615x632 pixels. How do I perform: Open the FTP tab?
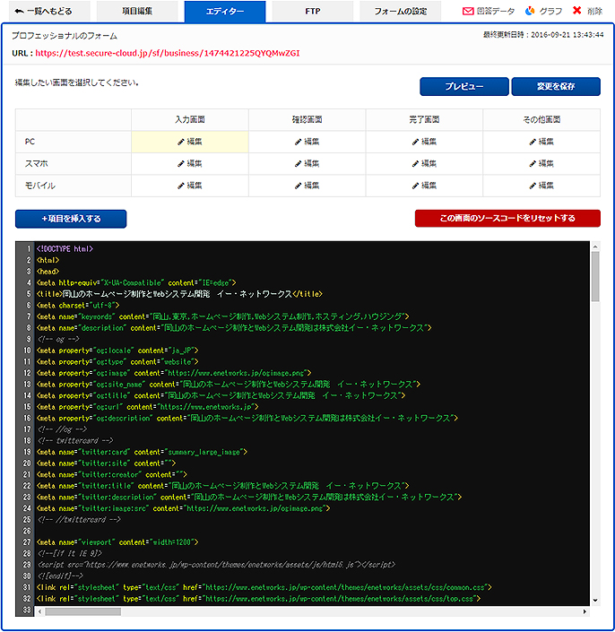(313, 11)
